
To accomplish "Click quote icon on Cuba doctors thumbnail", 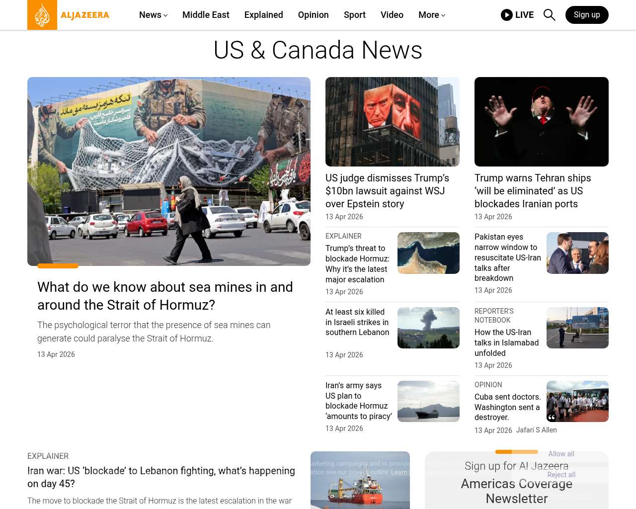I will pos(552,417).
